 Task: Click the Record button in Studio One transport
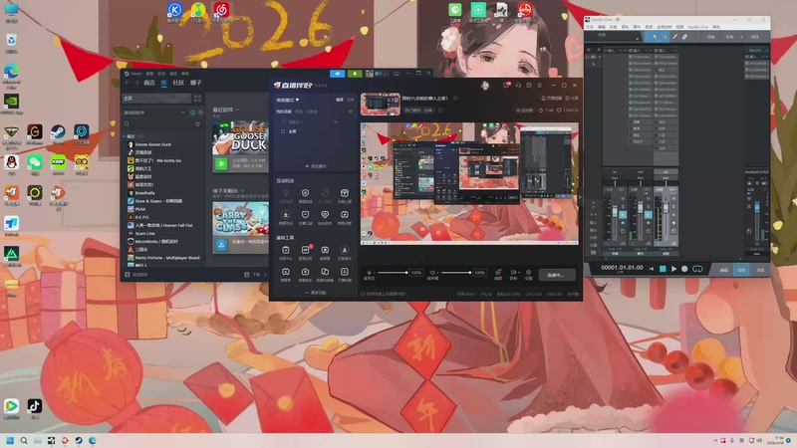click(x=684, y=269)
